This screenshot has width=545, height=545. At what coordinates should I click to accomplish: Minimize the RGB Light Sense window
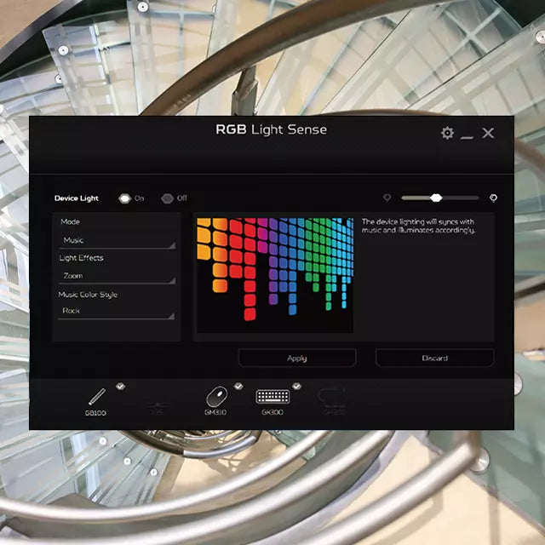(x=467, y=134)
